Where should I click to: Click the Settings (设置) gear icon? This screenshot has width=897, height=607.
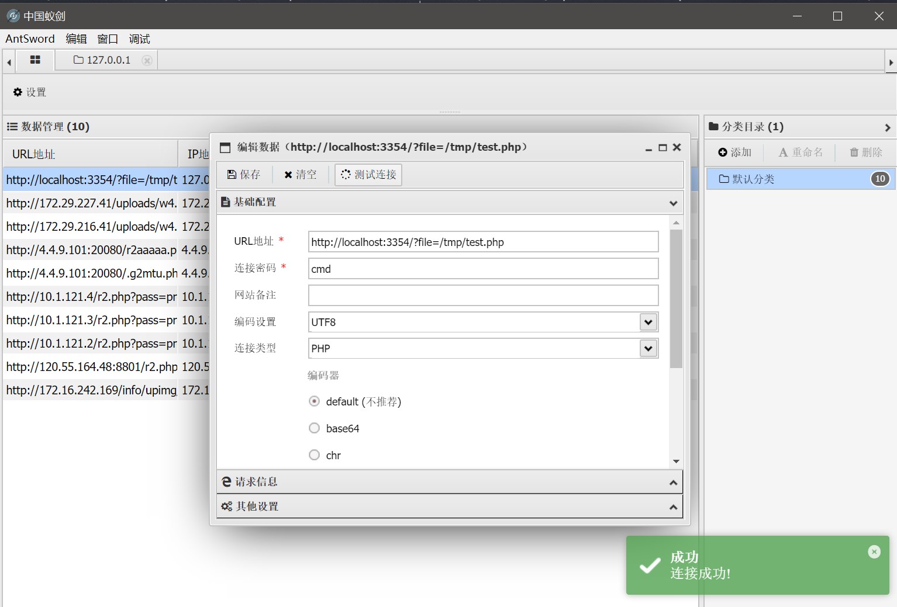(18, 92)
